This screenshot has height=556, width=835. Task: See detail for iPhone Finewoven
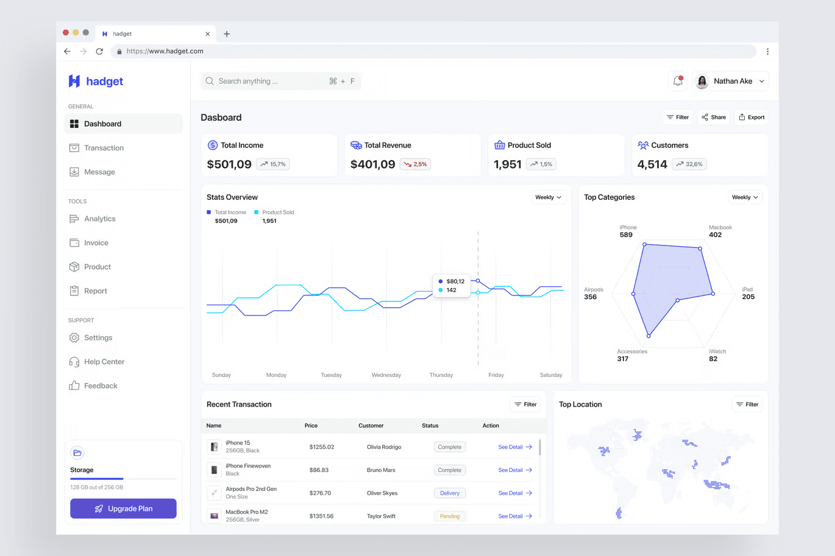point(515,470)
